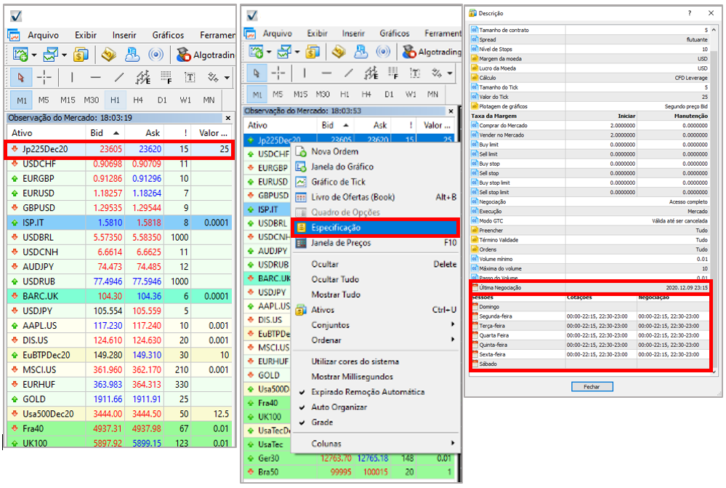Select the text label tool in the left window
The image size is (726, 488).
pyautogui.click(x=190, y=77)
